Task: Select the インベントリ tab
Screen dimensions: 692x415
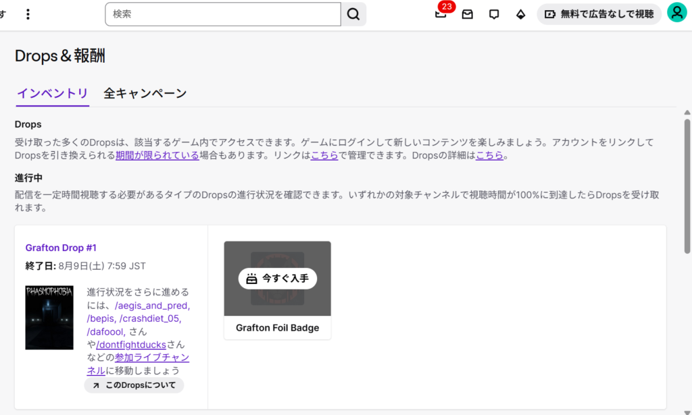Action: (x=53, y=93)
